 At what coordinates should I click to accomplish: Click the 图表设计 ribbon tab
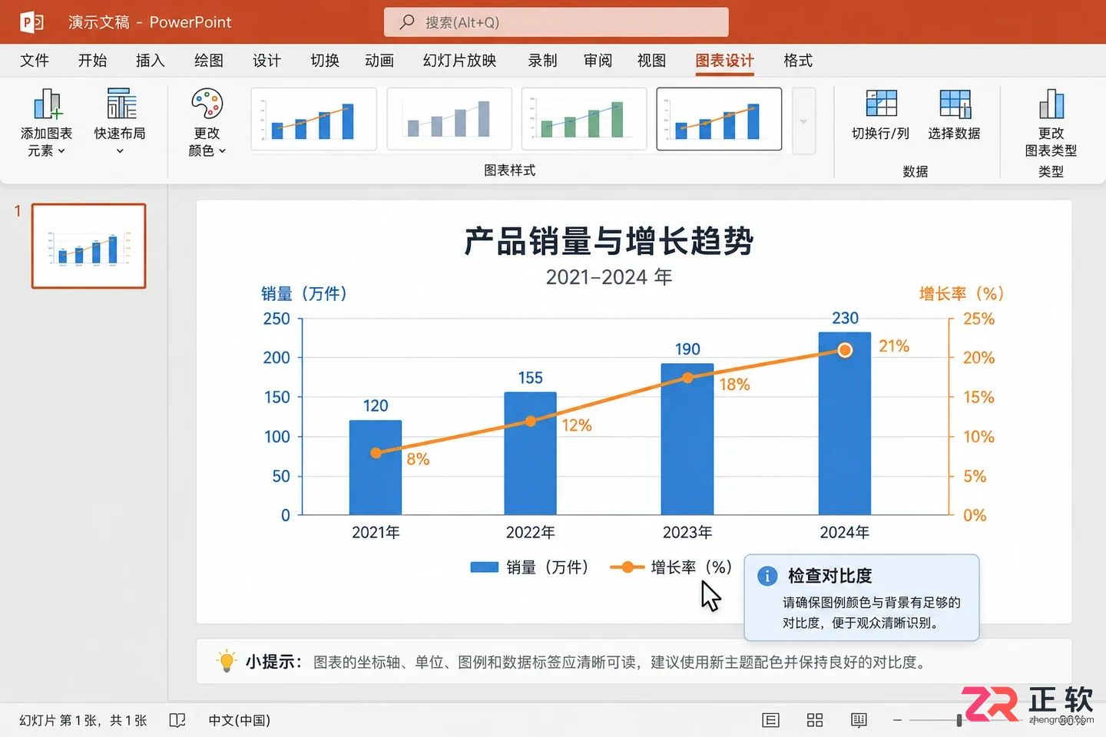click(724, 61)
